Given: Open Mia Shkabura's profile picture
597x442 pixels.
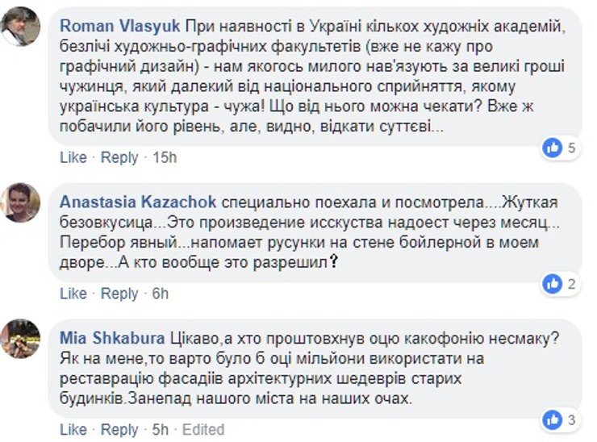Looking at the screenshot, I should [x=20, y=339].
